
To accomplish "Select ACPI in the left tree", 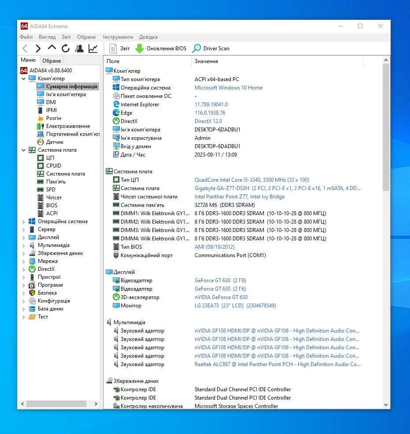I will (52, 213).
